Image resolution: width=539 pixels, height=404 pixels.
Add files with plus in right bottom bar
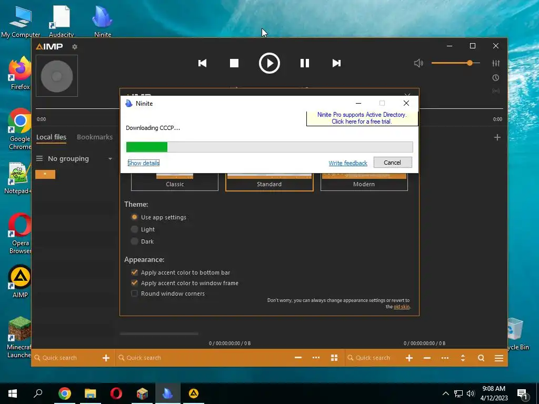click(409, 358)
